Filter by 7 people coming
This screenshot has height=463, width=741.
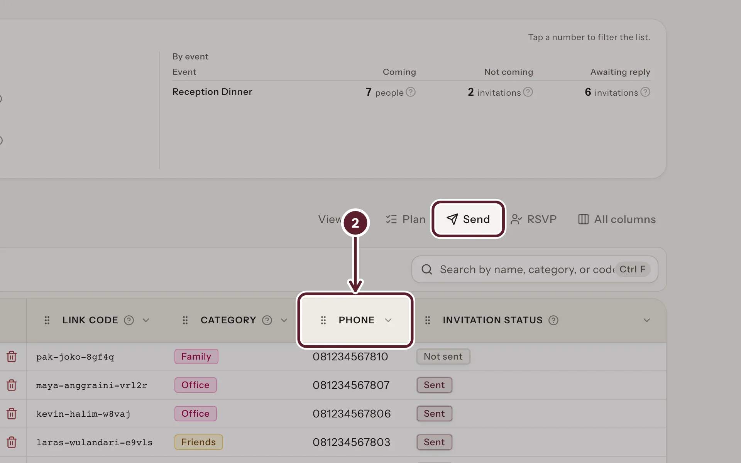click(x=385, y=92)
